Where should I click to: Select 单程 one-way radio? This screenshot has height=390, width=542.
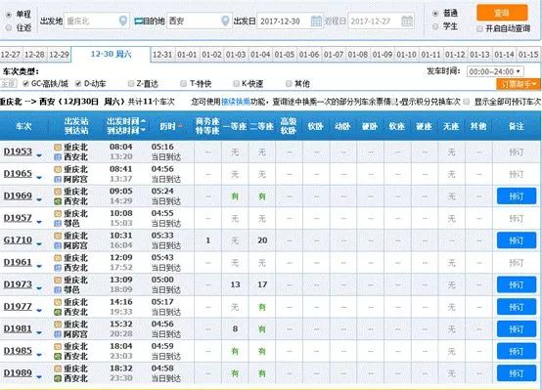(x=9, y=15)
